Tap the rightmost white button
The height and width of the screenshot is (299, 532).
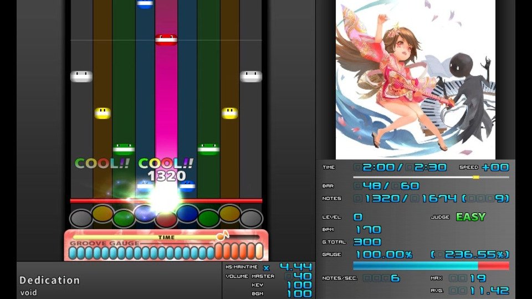251,218
